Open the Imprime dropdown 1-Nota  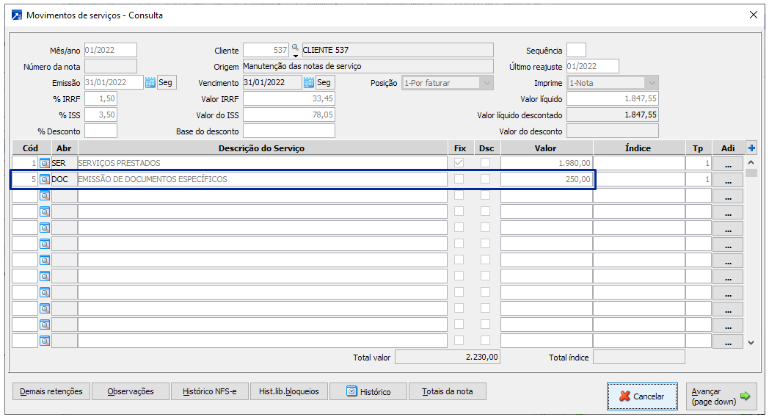(613, 83)
